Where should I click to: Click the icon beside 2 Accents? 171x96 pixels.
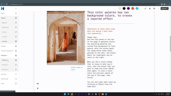coord(16,37)
